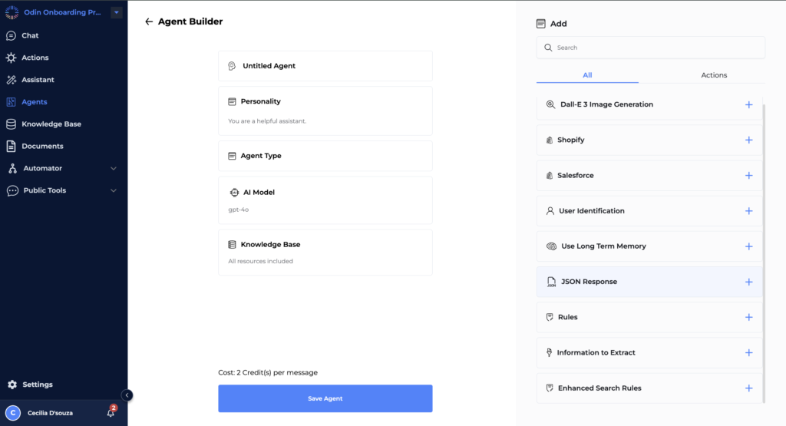786x426 pixels.
Task: Click plus icon for Use Long Term Memory
Action: click(x=748, y=246)
